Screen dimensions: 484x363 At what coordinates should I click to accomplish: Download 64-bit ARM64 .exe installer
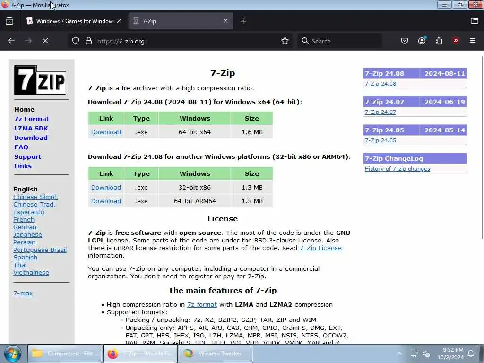(x=106, y=201)
